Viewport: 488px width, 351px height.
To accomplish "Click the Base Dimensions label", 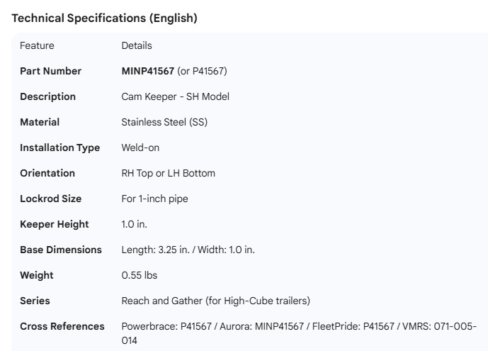I will pyautogui.click(x=61, y=250).
